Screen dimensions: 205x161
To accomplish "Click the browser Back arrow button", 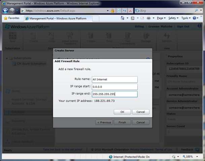I will tap(5, 11).
